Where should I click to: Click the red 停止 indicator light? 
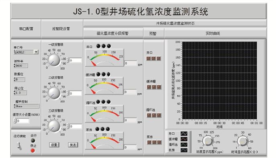click(x=33, y=151)
